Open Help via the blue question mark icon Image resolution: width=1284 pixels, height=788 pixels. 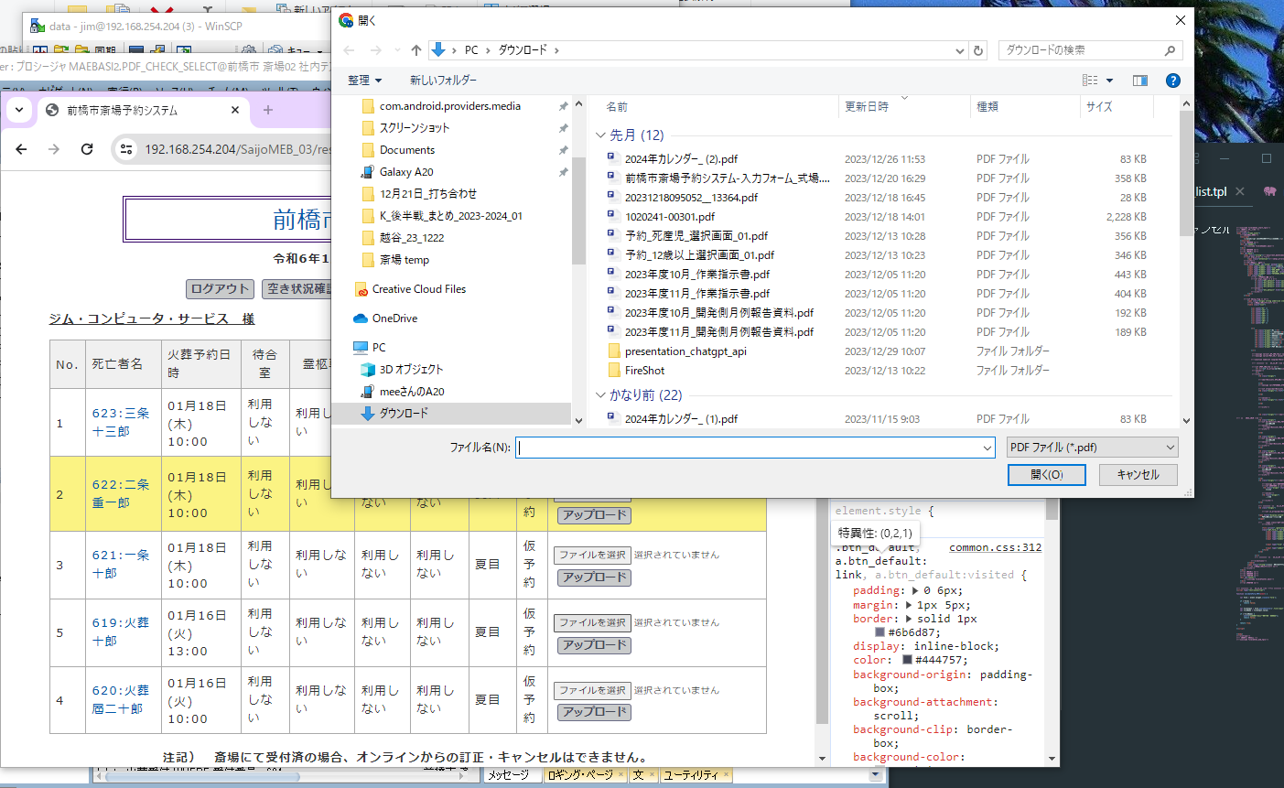click(1172, 81)
